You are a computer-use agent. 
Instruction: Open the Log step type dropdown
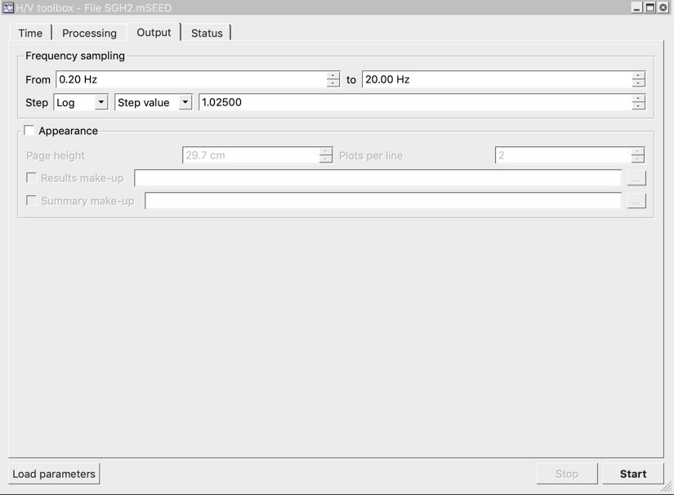click(81, 102)
